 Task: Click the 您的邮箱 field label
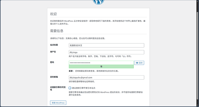[54, 77]
